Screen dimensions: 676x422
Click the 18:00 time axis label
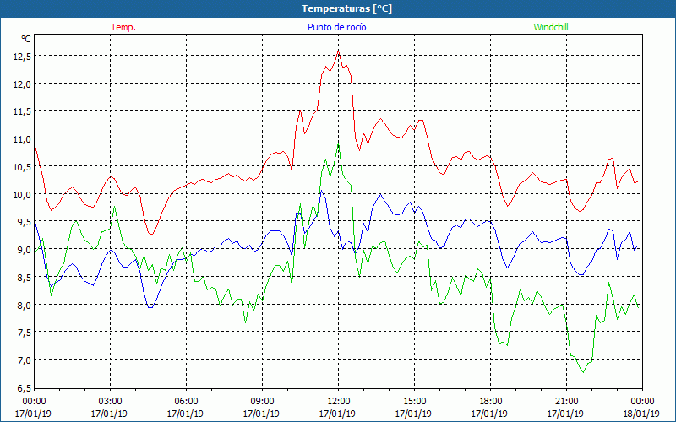(x=489, y=402)
